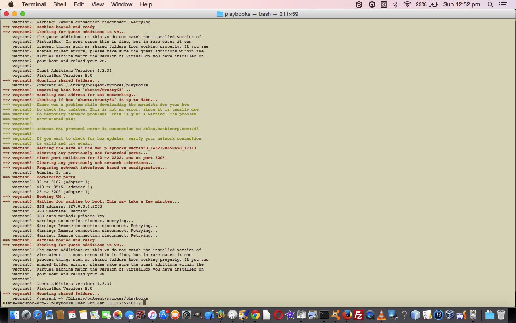Open Photo Booth icon in Dock
The image size is (516, 323).
[x=141, y=315]
